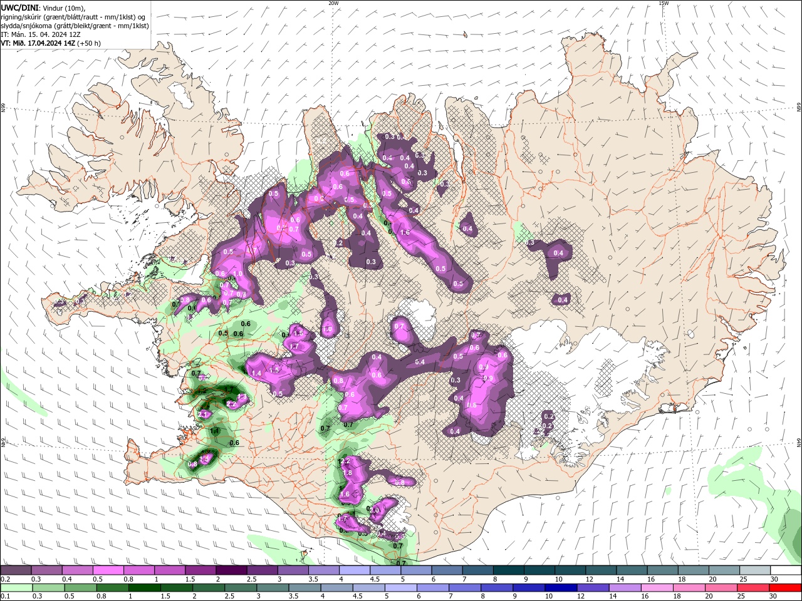Image resolution: width=802 pixels, height=601 pixels.
Task: Click the bold 'UWC/DINI' model title
Action: tap(18, 8)
